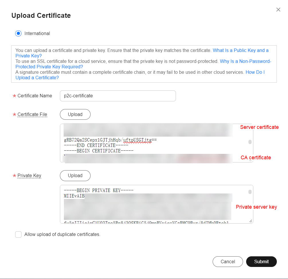Select the International radio button

(18, 34)
